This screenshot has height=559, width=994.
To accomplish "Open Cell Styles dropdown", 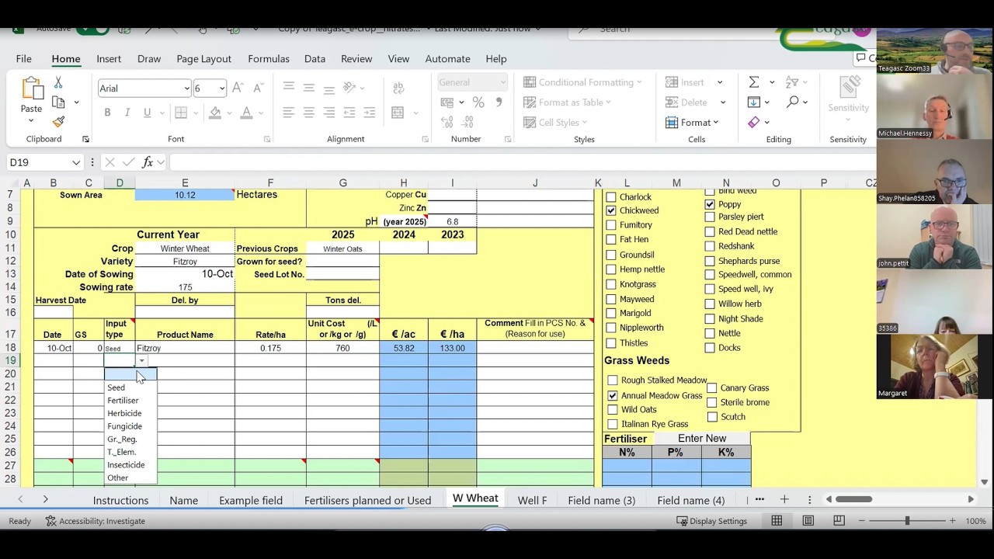I will pyautogui.click(x=555, y=123).
